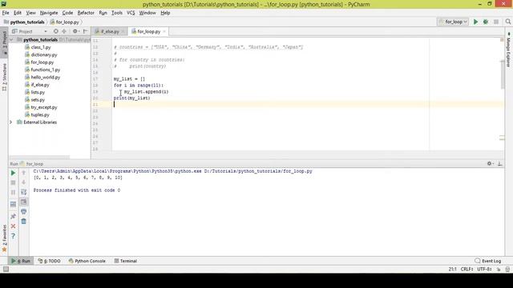Click scroll from source target icon in Project panel
This screenshot has width=513, height=288.
[x=56, y=31]
